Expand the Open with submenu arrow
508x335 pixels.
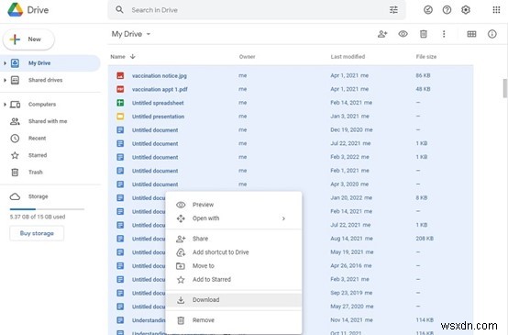click(283, 218)
